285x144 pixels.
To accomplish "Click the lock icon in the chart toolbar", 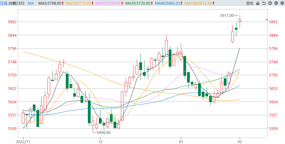I will (x=258, y=3).
